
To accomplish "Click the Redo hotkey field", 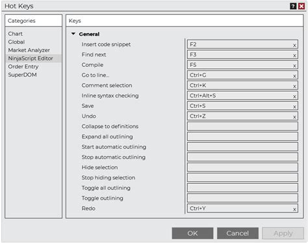I will pos(242,209).
